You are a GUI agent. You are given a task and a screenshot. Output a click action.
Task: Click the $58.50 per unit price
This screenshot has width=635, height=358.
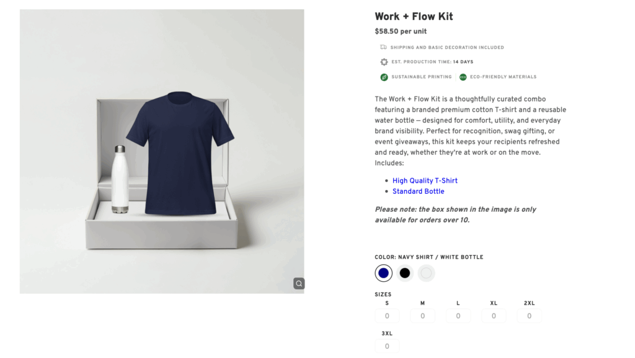click(x=401, y=32)
